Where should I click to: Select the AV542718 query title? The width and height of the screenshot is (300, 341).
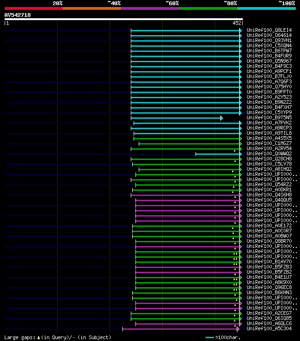tap(18, 15)
